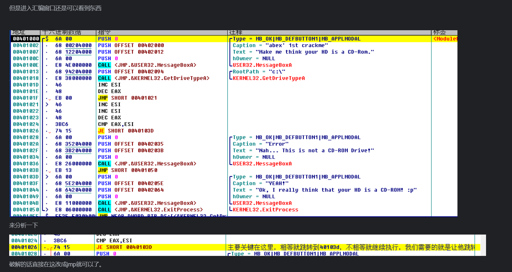Select the JMP SHORT 00401021 instruction
Image resolution: width=512 pixels, height=272 pixels.
coord(128,98)
